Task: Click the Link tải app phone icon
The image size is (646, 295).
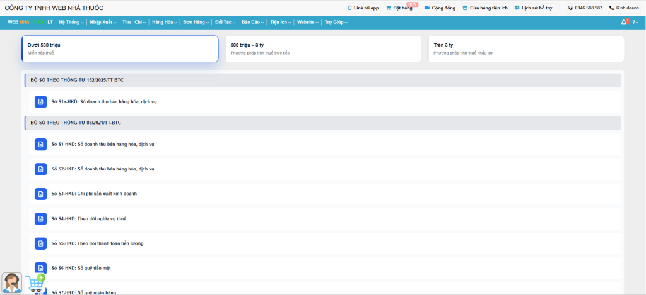Action: tap(350, 8)
